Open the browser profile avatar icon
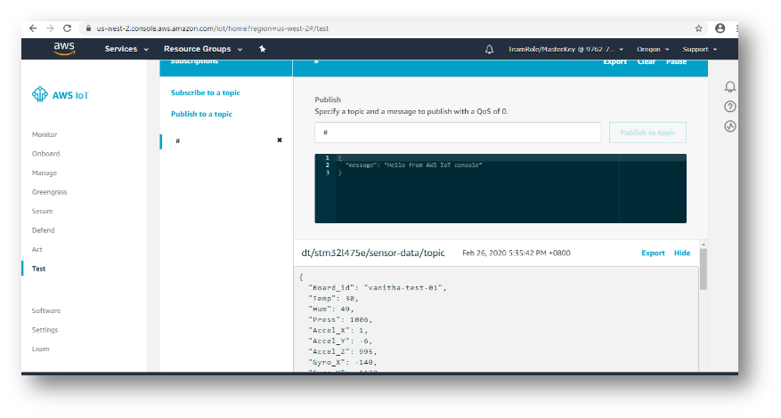This screenshot has width=781, height=418. pos(720,28)
